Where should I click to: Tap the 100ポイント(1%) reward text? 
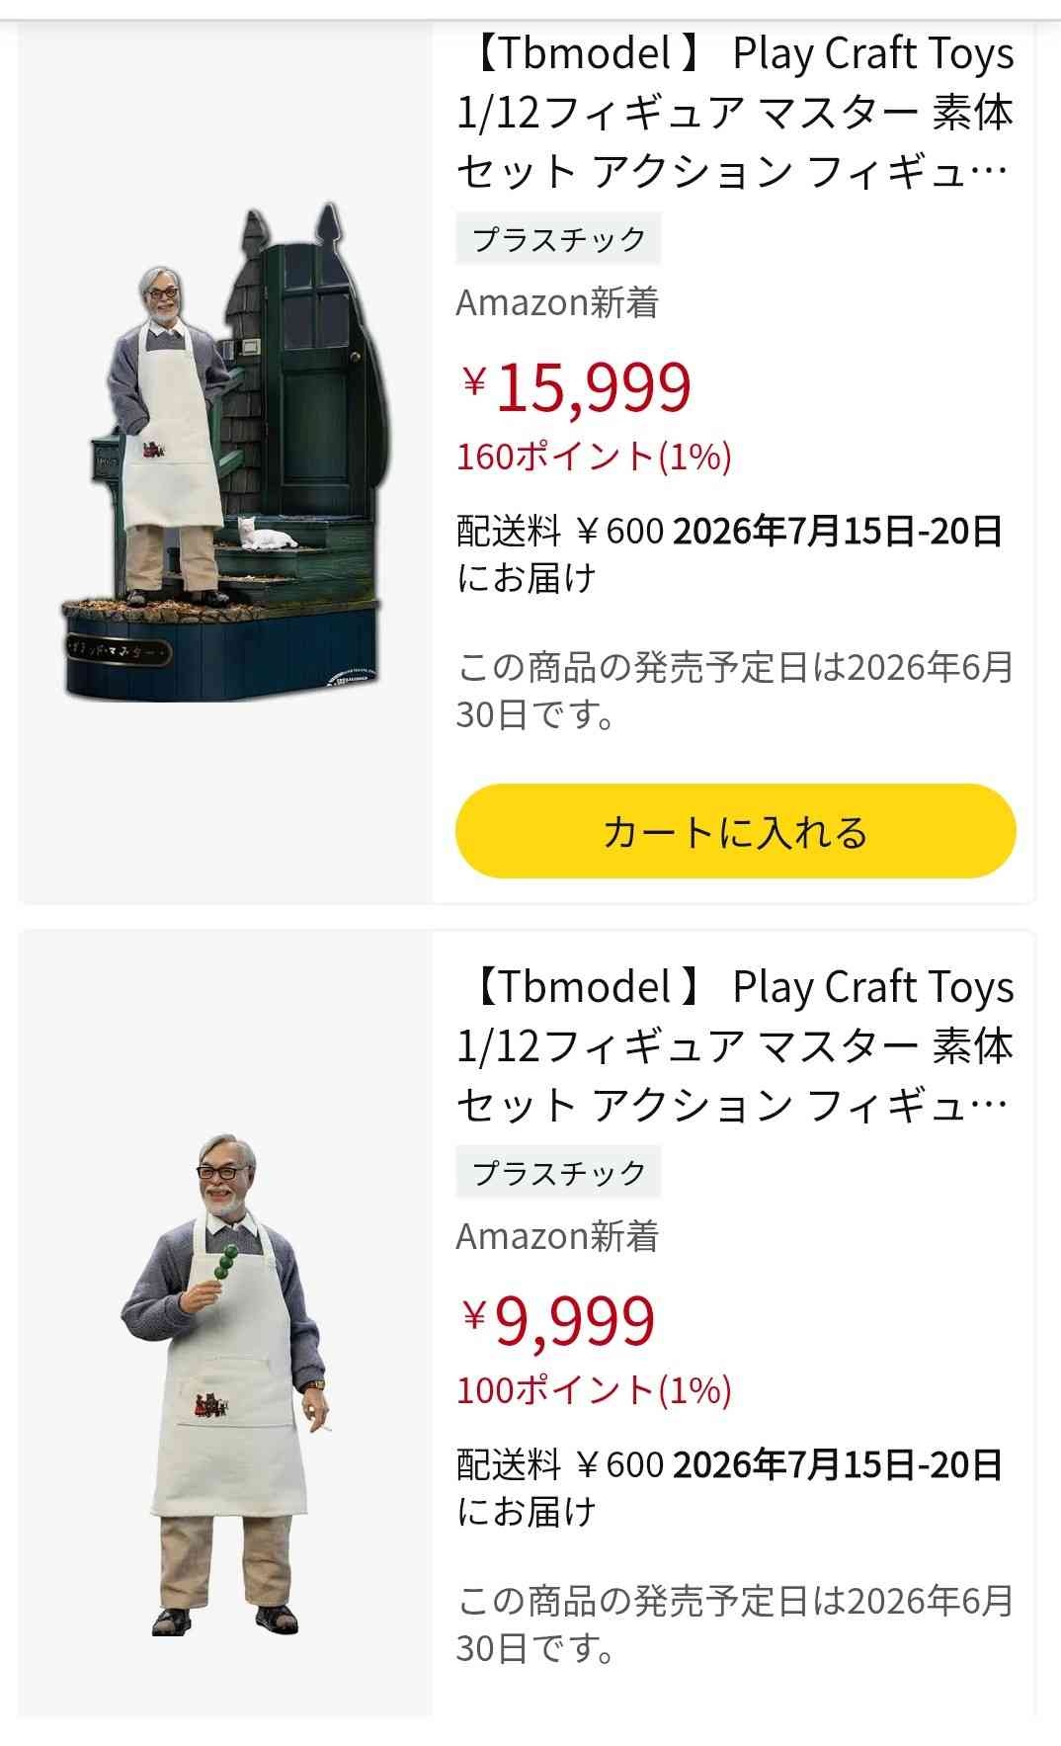[594, 1390]
